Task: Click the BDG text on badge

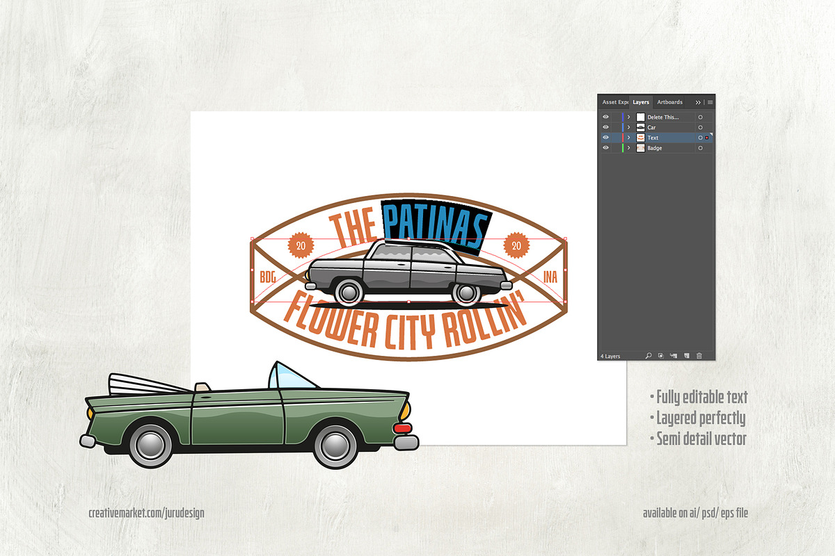Action: click(268, 277)
